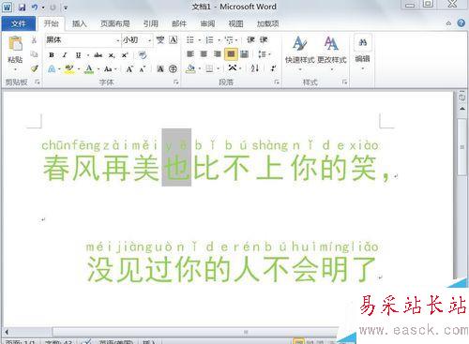Apply green font color A button
The image size is (469, 344).
point(89,69)
